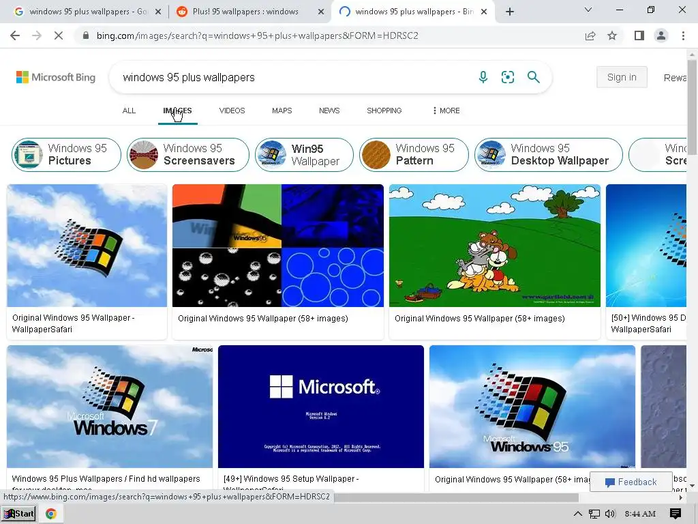Select the Windows 95 Pictures suggestion chip
The image size is (698, 524).
point(66,155)
